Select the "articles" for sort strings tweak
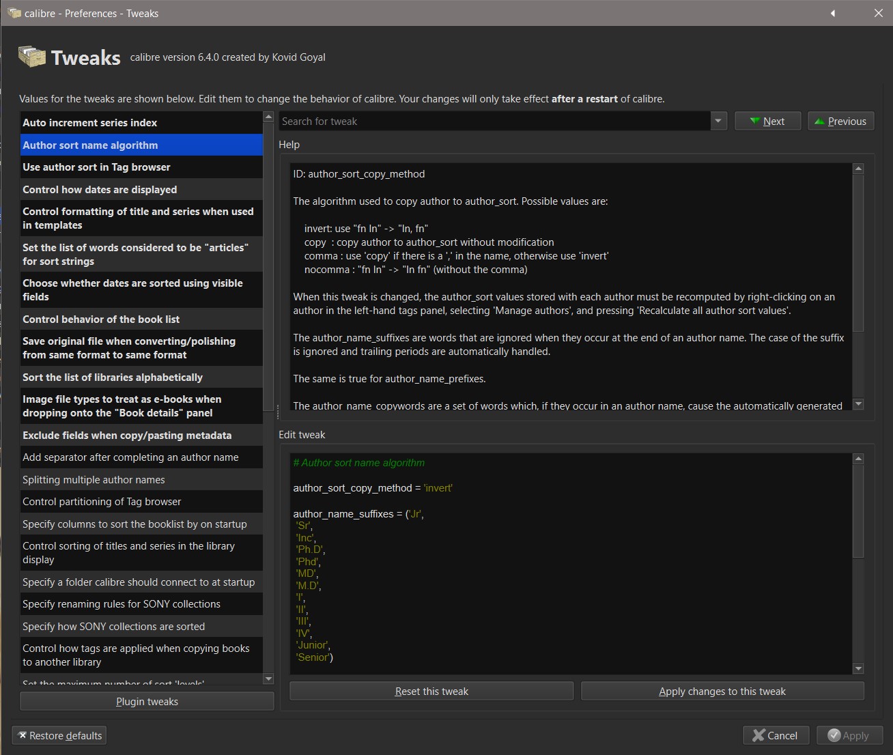This screenshot has height=755, width=893. pos(141,255)
